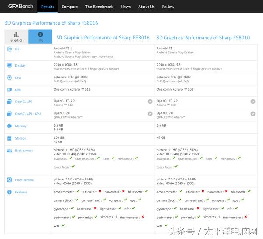Click the GFXBench logo
Screen dimensions: 263x239
pos(21,7)
